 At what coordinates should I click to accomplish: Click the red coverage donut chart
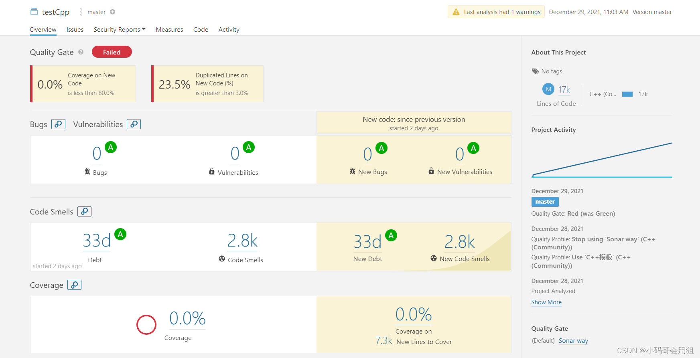[146, 325]
